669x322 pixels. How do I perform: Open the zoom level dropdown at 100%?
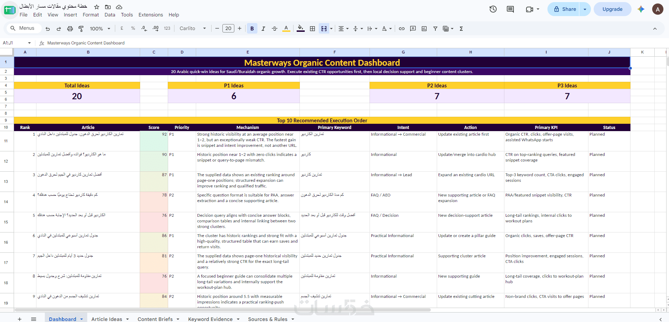(x=100, y=29)
